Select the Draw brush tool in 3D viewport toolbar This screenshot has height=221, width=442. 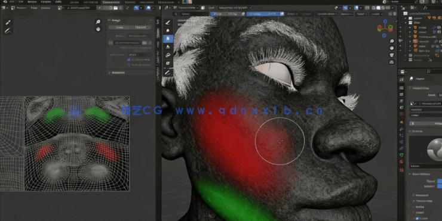click(168, 23)
